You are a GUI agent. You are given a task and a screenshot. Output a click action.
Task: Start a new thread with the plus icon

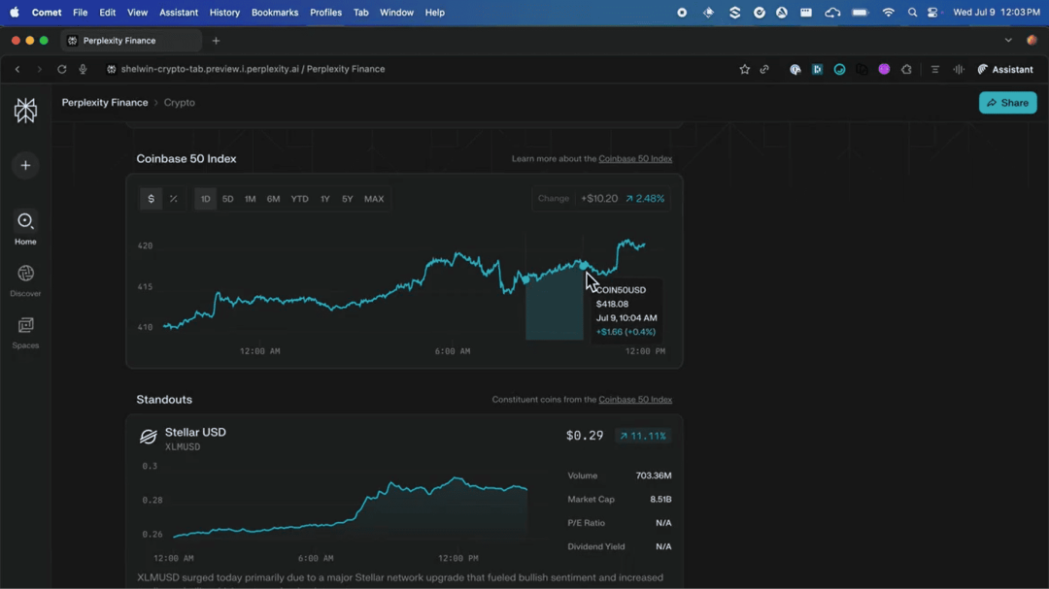(25, 165)
